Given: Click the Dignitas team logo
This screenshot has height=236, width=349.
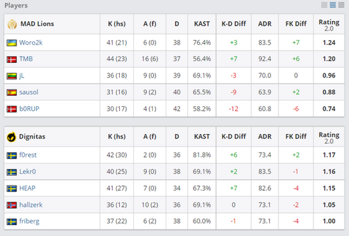Looking at the screenshot, I should pyautogui.click(x=11, y=137).
